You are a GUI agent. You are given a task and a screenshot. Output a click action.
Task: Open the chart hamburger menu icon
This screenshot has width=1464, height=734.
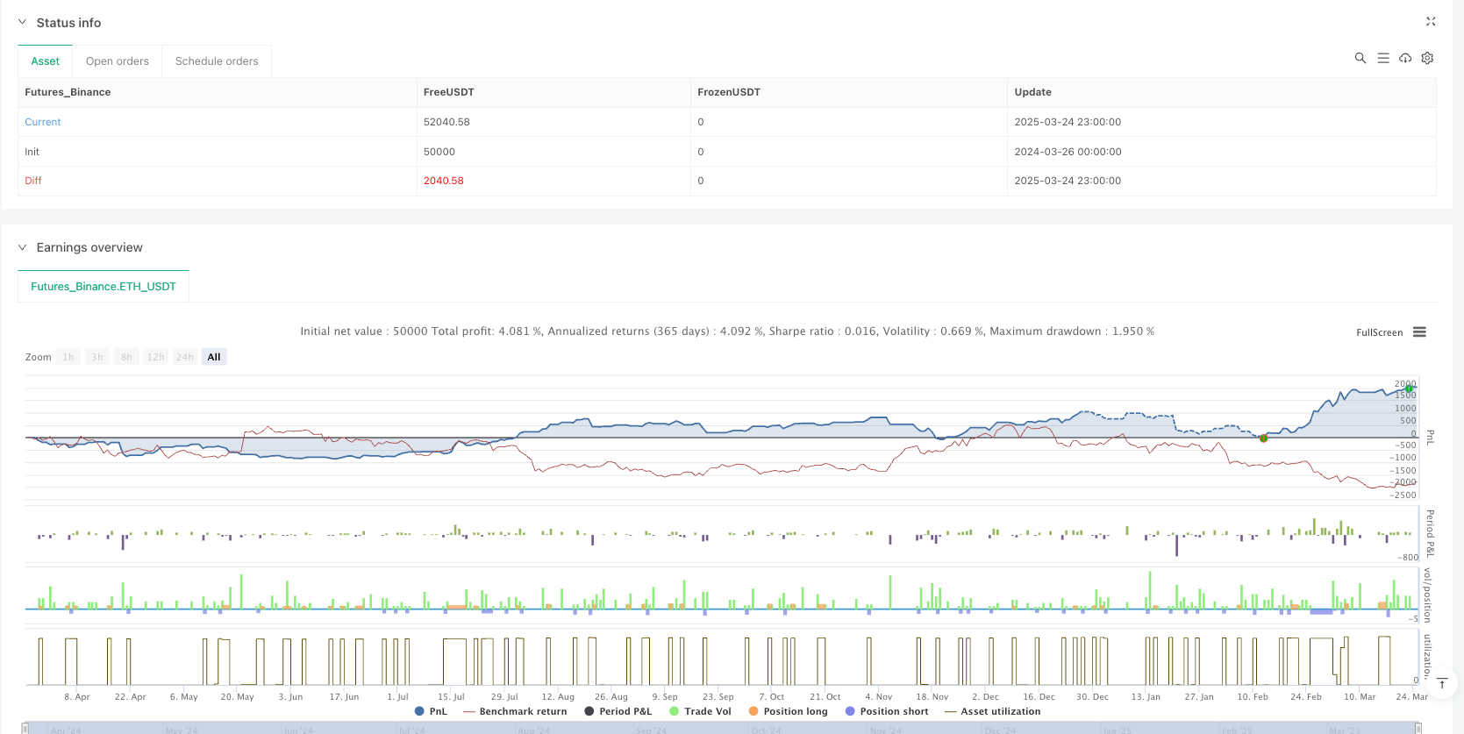click(x=1419, y=332)
